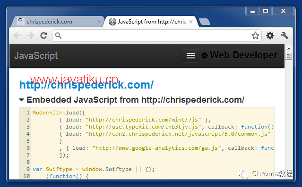The height and width of the screenshot is (187, 302).
Task: Maximize the Chrome window
Action: point(266,11)
